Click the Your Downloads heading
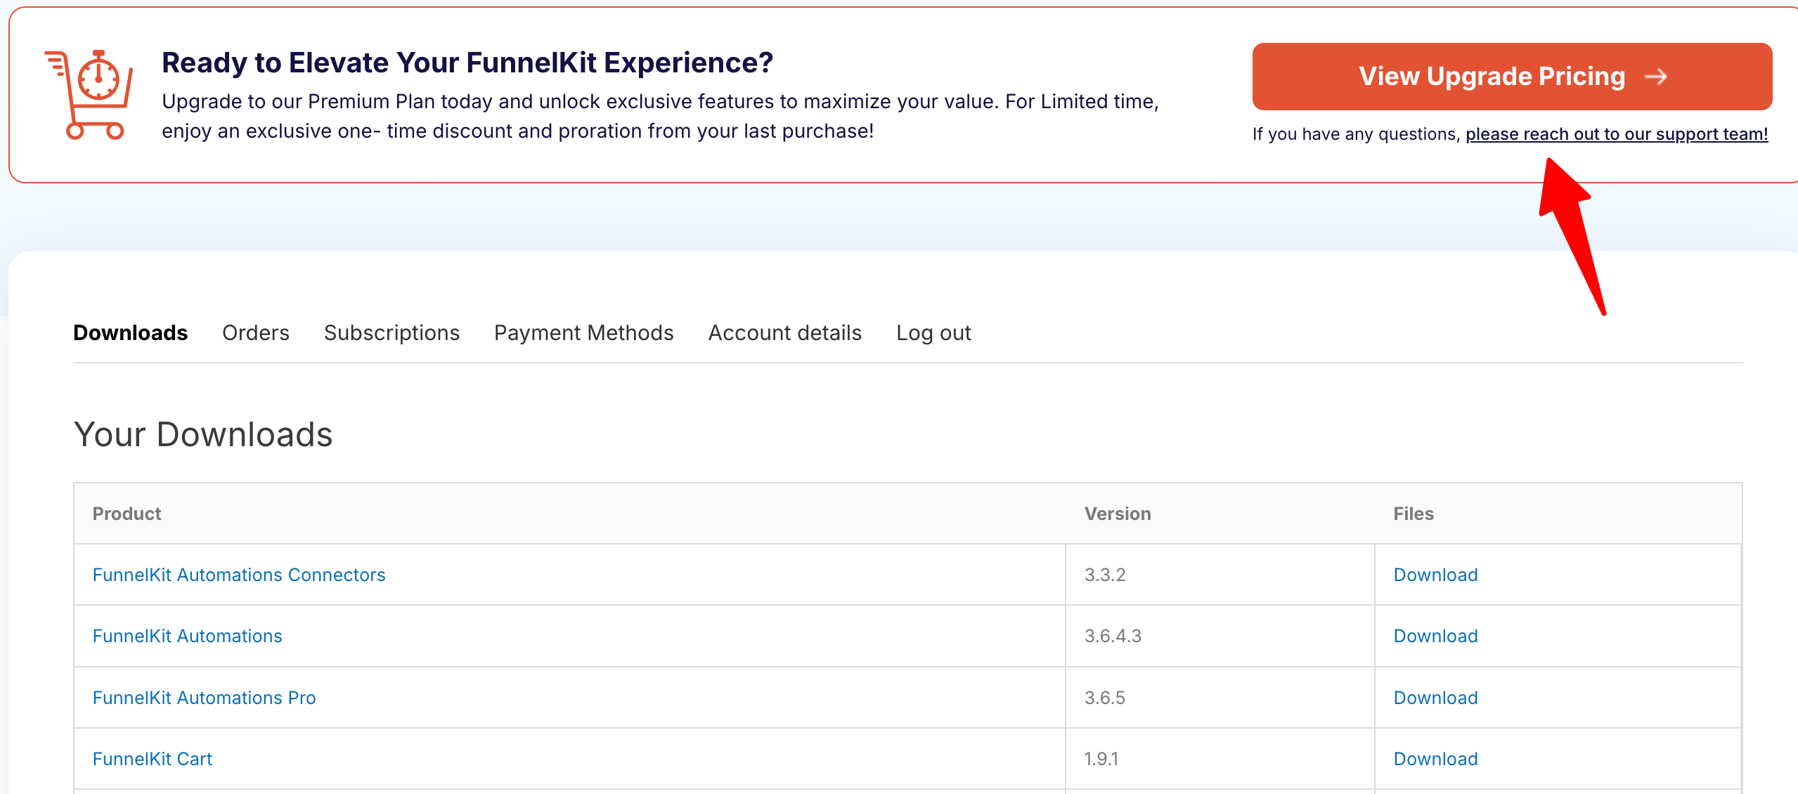1798x794 pixels. point(202,435)
